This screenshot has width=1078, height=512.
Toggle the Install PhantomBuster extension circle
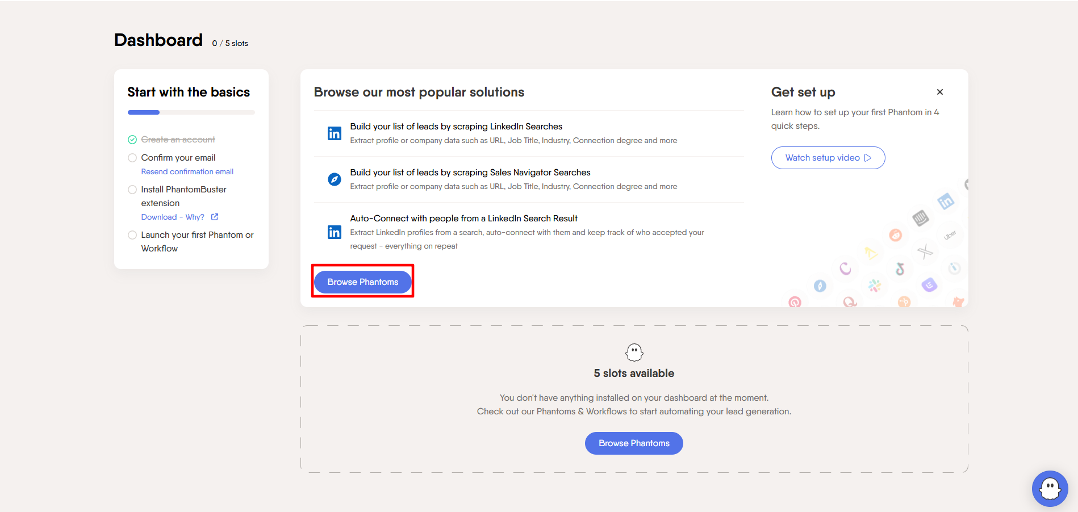[x=132, y=190]
